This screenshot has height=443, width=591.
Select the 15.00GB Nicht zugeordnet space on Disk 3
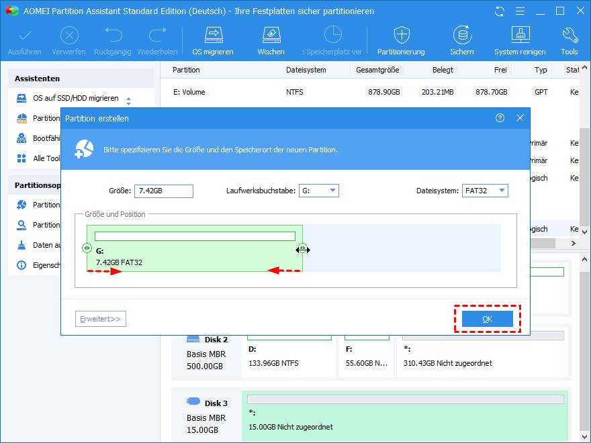coord(406,415)
